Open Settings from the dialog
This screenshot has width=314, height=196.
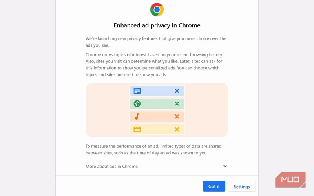tap(242, 187)
